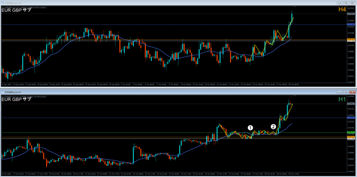
Task: Click the chart shift triangle on H1 chart
Action: click(295, 95)
